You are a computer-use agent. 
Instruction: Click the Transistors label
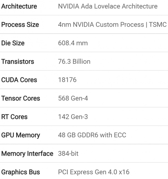click(x=17, y=61)
